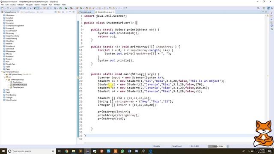Open the Navigate menu
The width and height of the screenshot is (274, 154).
pyautogui.click(x=29, y=5)
